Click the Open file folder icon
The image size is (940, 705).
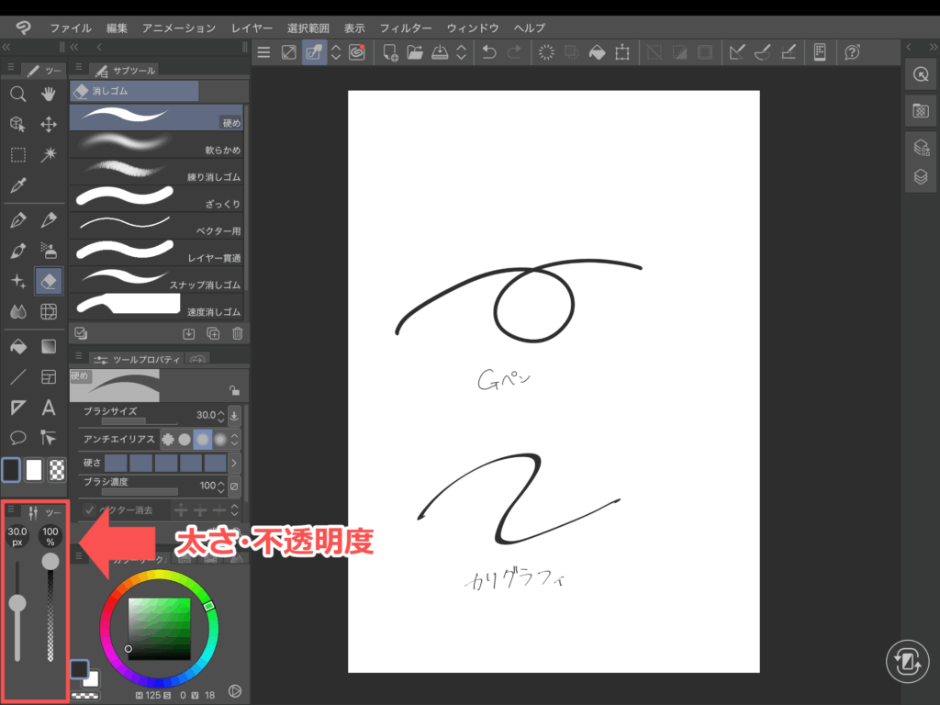[x=415, y=52]
